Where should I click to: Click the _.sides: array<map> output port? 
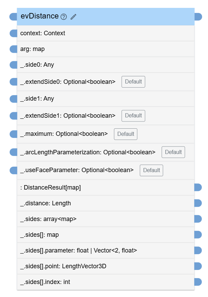[x=198, y=219]
